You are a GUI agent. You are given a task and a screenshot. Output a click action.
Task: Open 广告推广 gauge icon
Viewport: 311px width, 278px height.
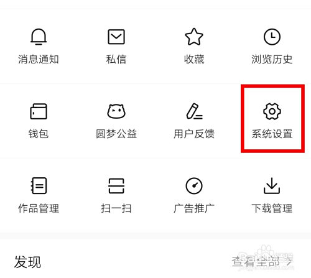click(194, 186)
